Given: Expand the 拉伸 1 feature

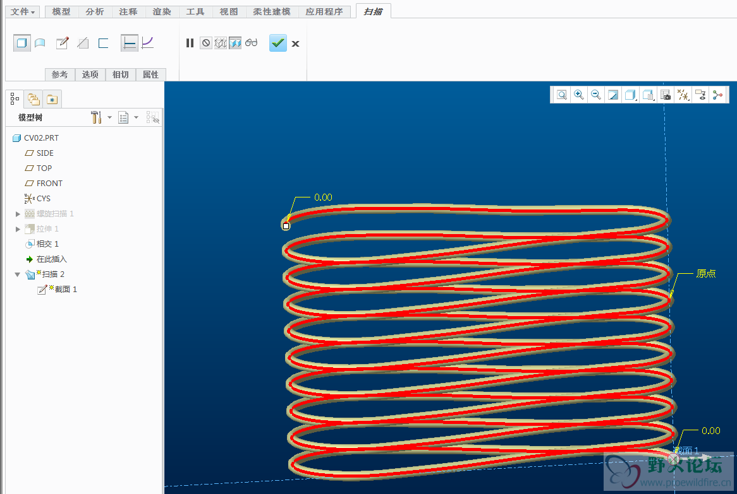Looking at the screenshot, I should coord(18,229).
